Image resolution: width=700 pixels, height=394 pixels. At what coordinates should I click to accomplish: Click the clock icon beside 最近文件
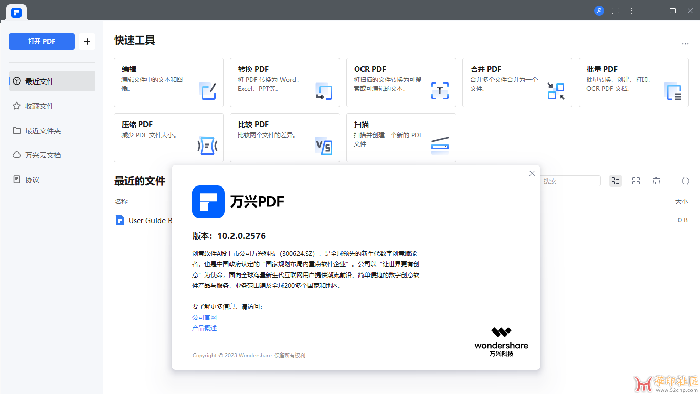17,81
